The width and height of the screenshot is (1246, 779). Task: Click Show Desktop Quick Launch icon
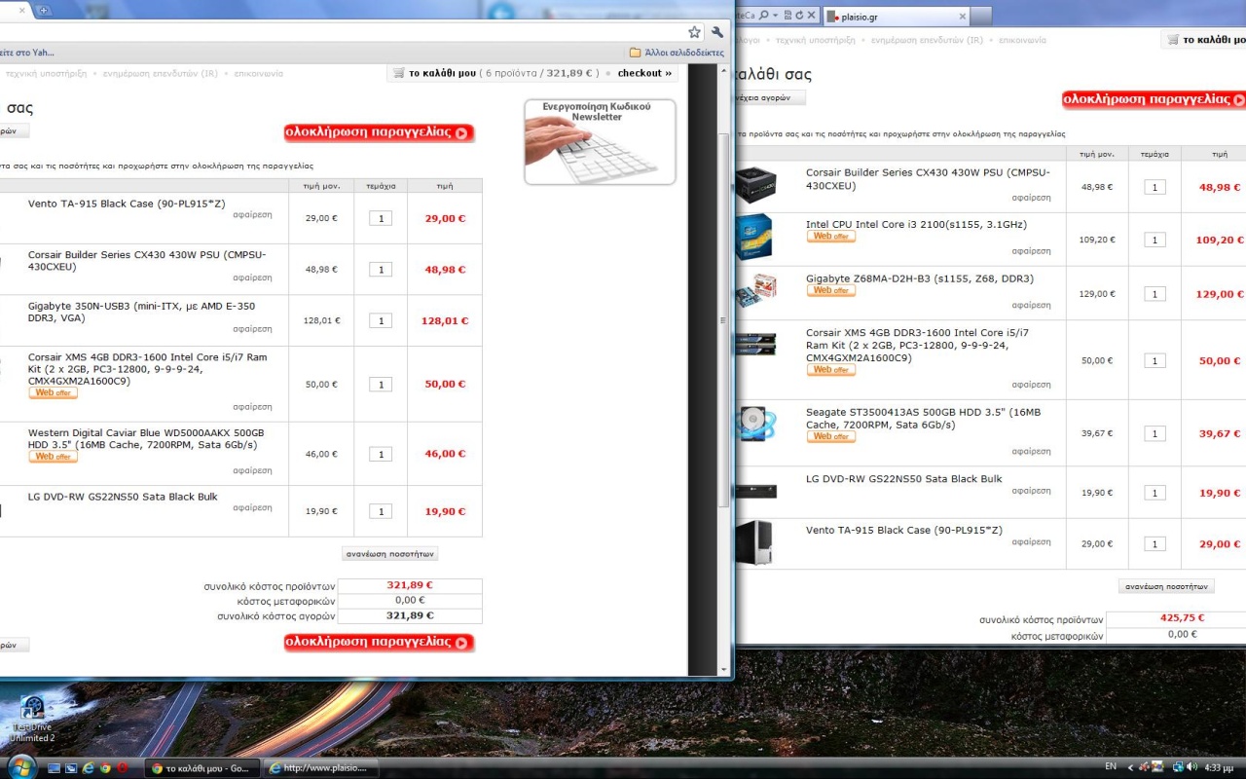coord(55,768)
